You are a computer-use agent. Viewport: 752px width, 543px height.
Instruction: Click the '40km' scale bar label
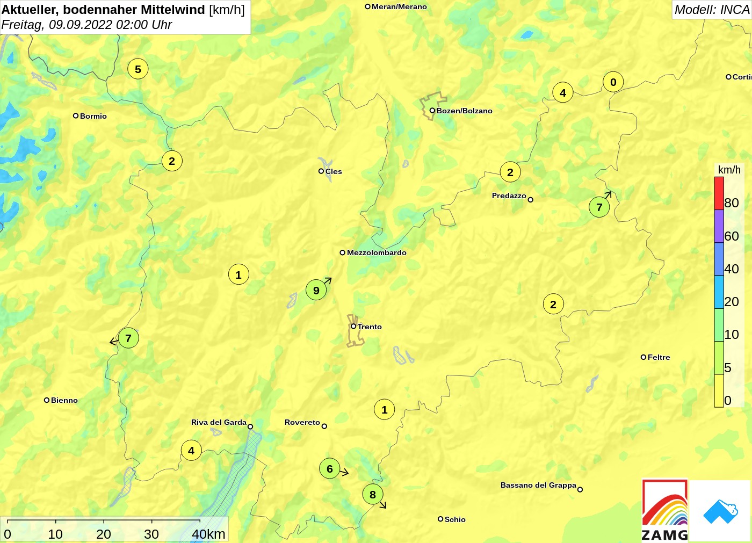coord(208,534)
